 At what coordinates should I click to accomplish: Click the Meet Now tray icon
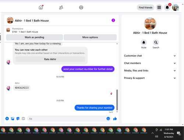click(x=156, y=130)
